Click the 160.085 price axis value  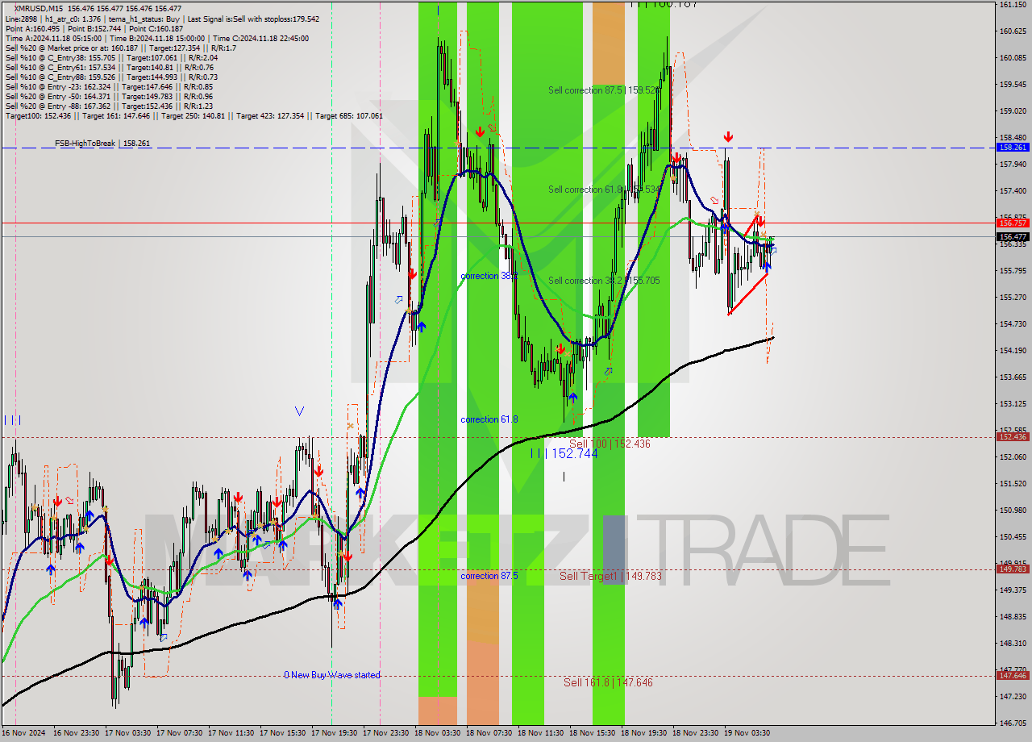1013,58
